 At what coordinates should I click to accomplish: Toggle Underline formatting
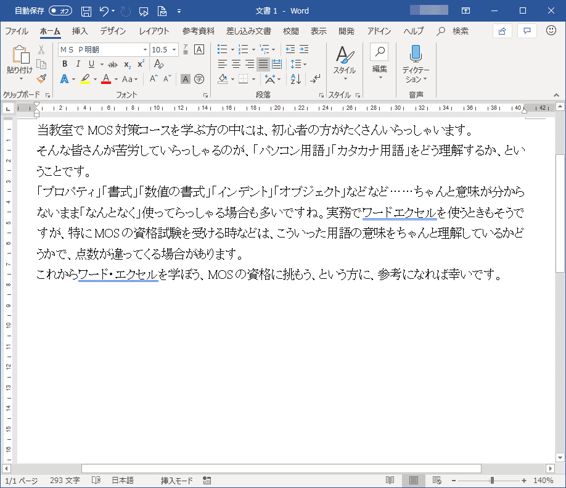point(91,64)
